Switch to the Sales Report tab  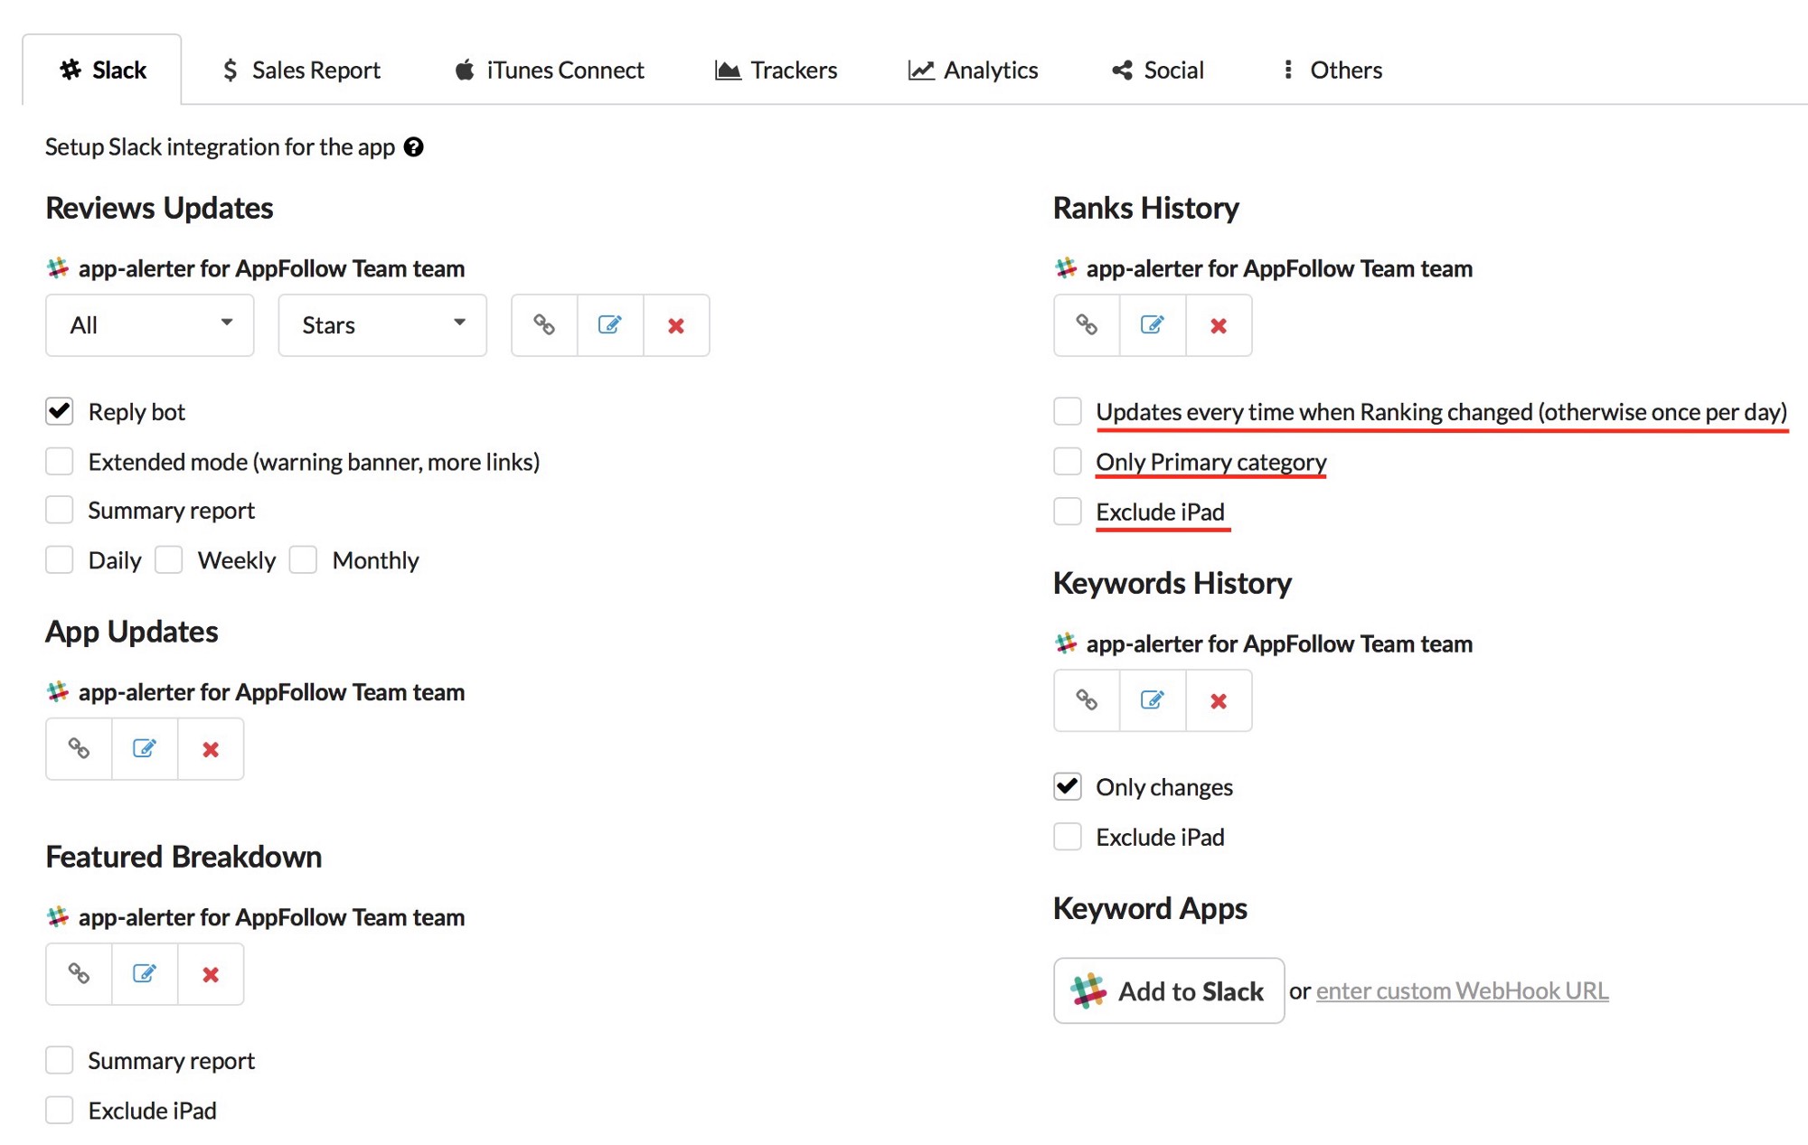click(302, 70)
